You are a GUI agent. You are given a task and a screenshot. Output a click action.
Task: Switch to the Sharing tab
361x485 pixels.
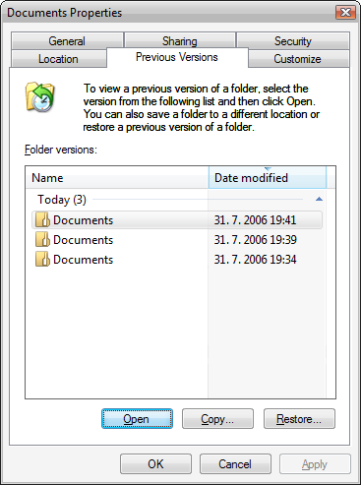(x=180, y=41)
